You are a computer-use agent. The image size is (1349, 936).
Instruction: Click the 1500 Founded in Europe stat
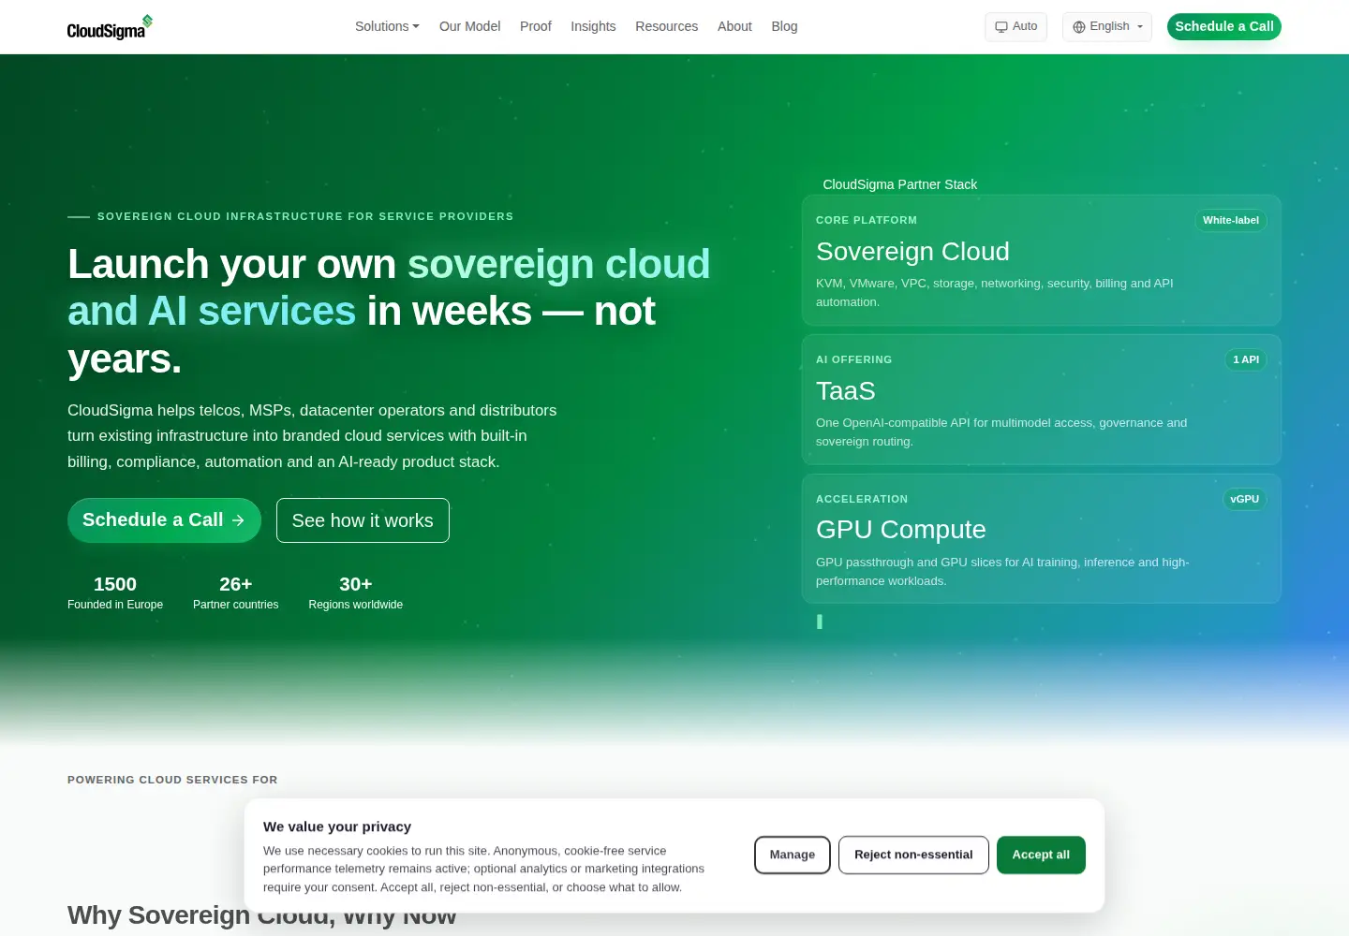[x=115, y=593]
